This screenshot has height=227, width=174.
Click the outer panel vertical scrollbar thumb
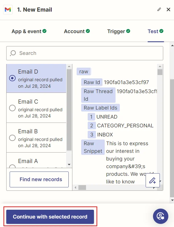point(172,138)
